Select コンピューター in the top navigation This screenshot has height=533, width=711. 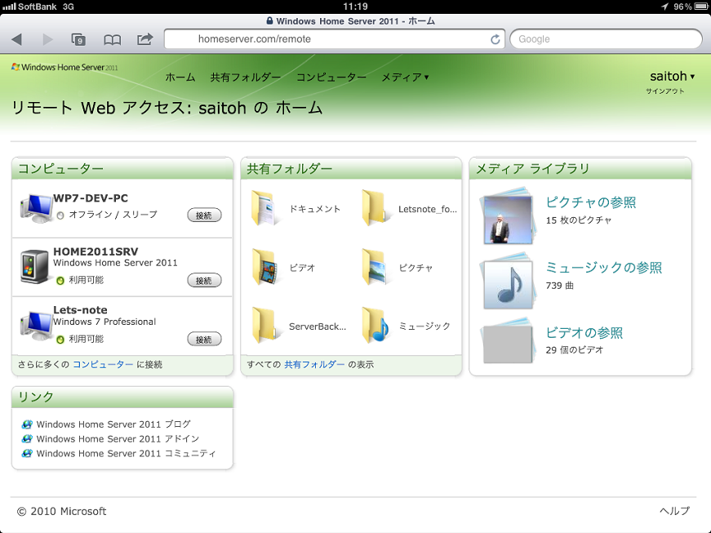(x=331, y=78)
